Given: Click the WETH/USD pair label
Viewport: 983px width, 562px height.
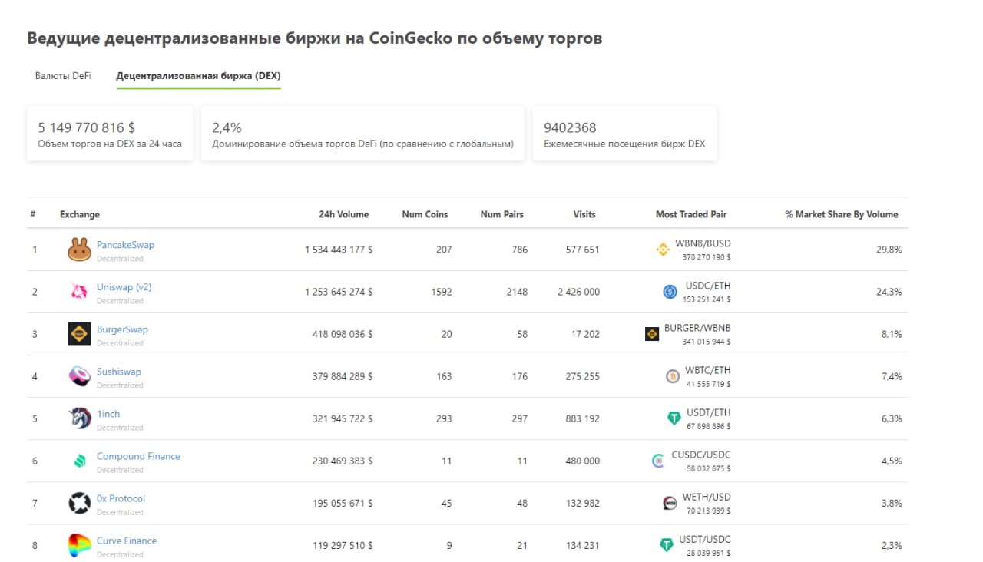Looking at the screenshot, I should (x=707, y=497).
